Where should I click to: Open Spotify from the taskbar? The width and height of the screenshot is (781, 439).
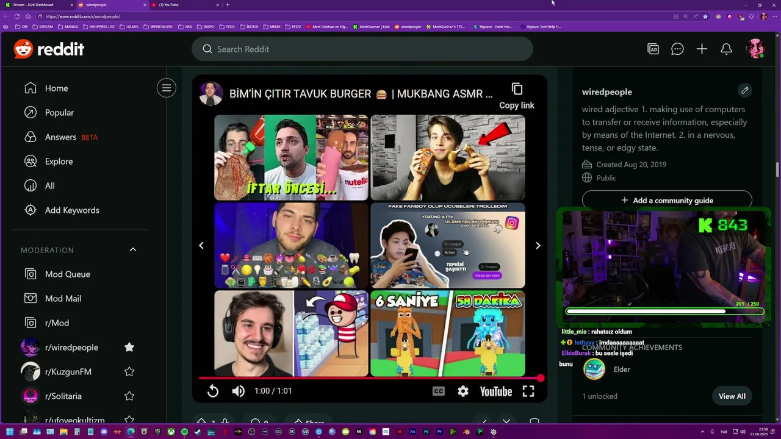[184, 432]
